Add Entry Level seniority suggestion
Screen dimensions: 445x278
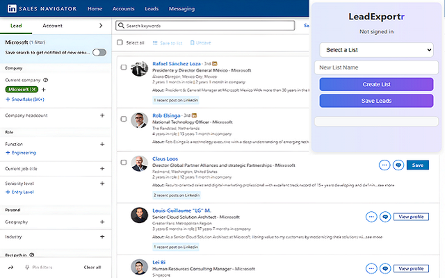19,192
